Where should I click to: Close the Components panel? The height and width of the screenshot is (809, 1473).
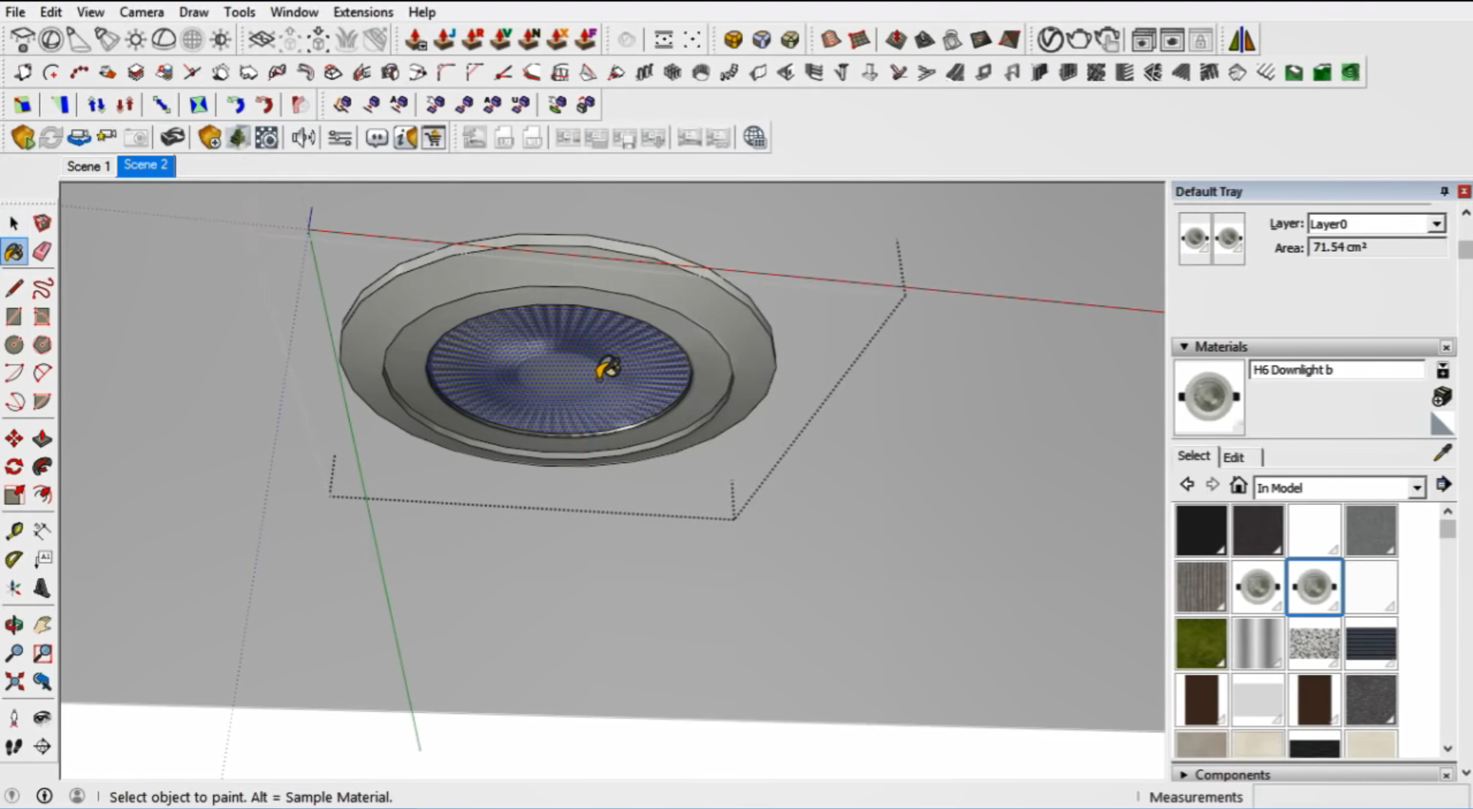click(x=1446, y=775)
